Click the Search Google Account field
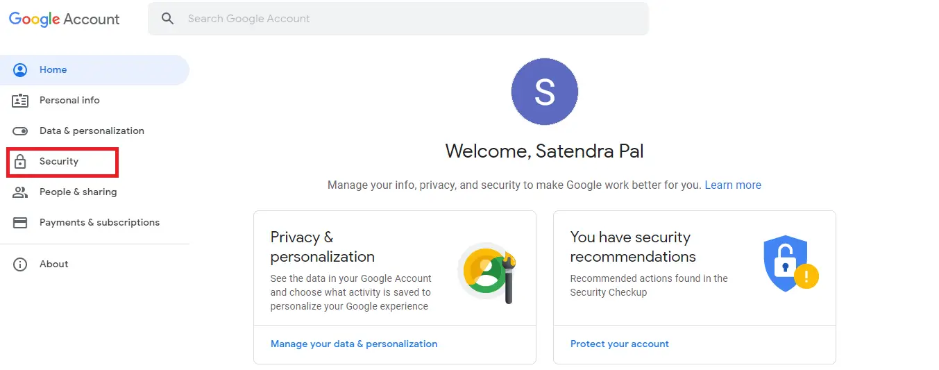The width and height of the screenshot is (939, 370). pos(398,19)
